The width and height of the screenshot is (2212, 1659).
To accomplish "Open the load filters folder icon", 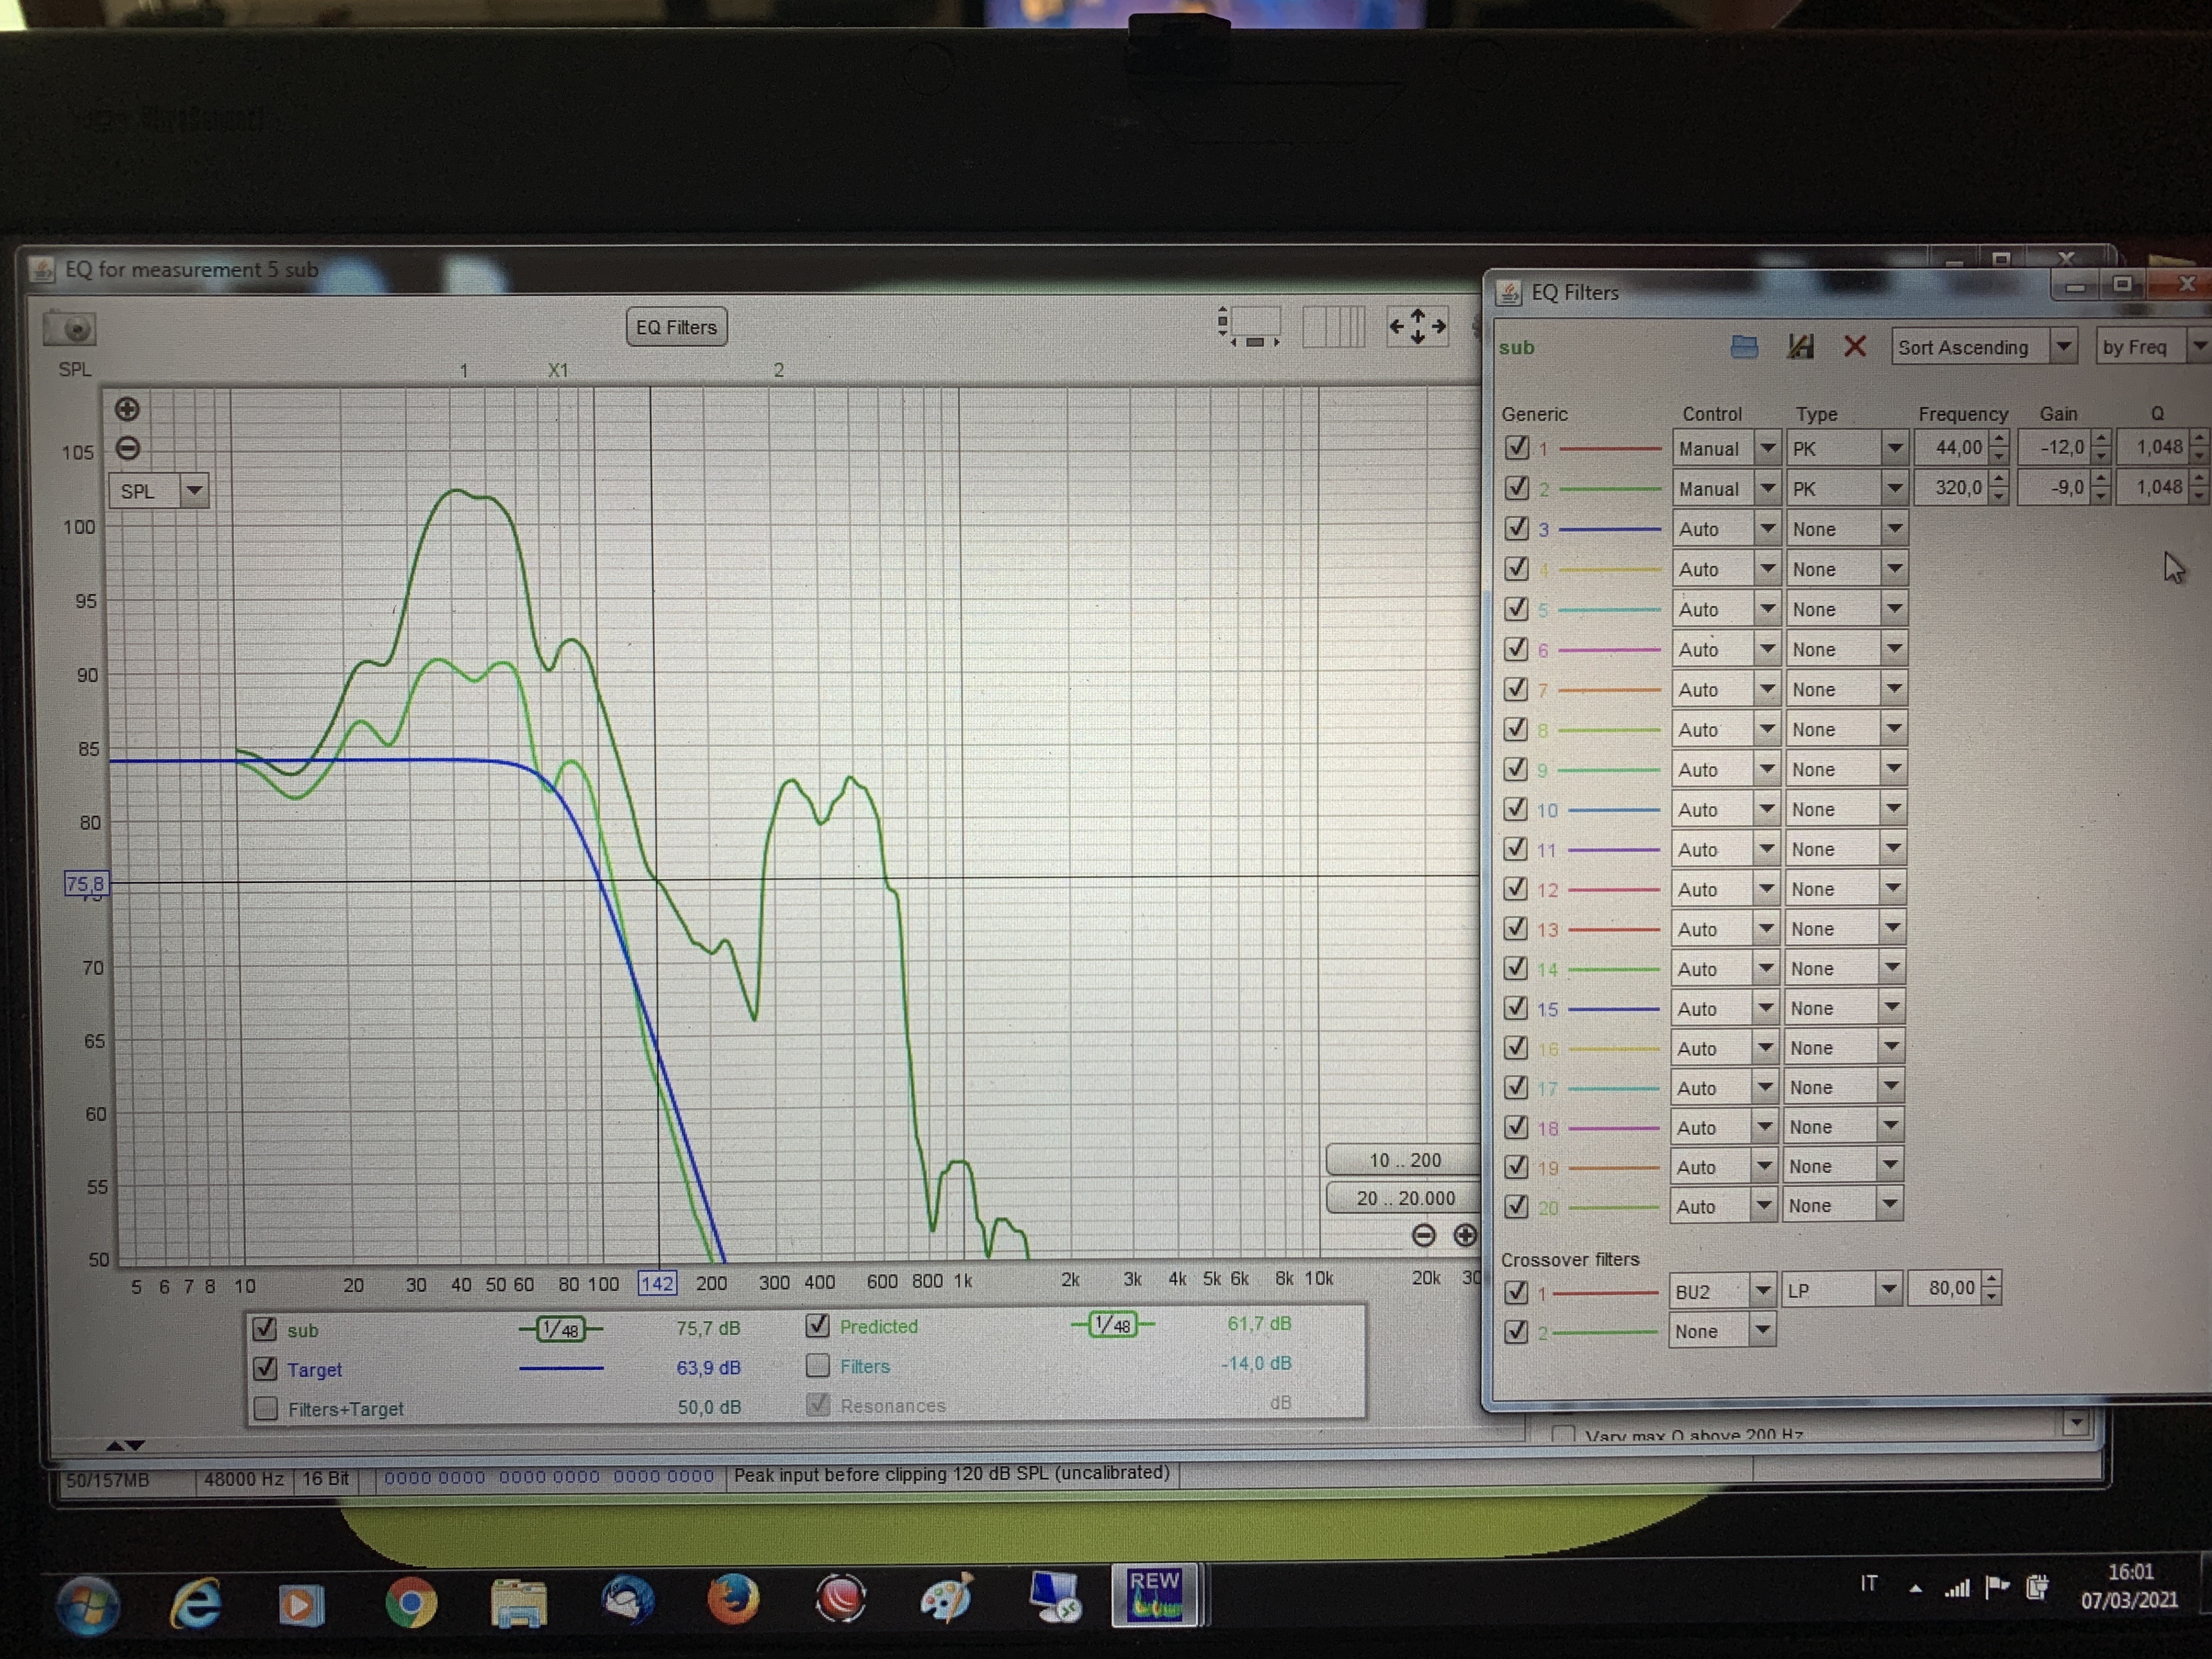I will (x=1744, y=347).
